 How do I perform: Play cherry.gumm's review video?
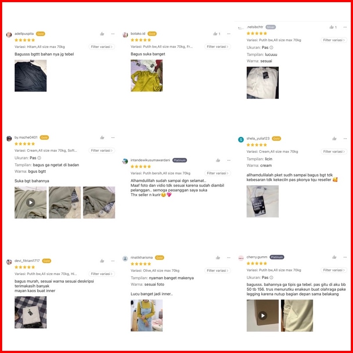[262, 316]
